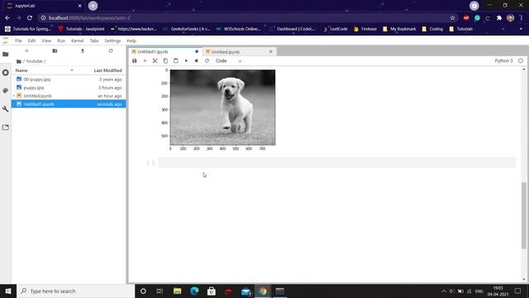Open the Kernel menu
529x298 pixels.
coord(77,41)
